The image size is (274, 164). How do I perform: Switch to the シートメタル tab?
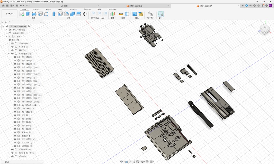click(73, 9)
